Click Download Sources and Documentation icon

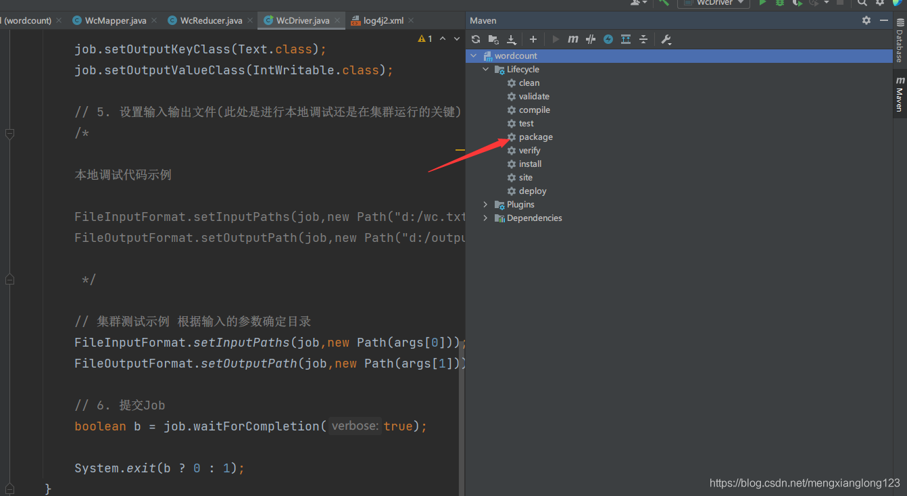(512, 39)
